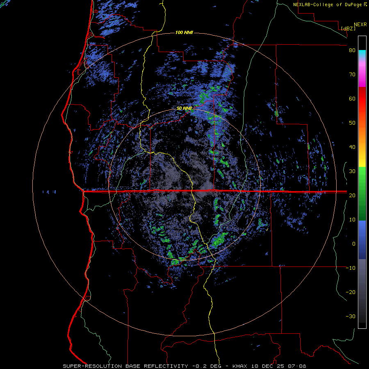369x369 pixels.
Task: Click the -30 dBZ scale value
Action: (x=351, y=317)
